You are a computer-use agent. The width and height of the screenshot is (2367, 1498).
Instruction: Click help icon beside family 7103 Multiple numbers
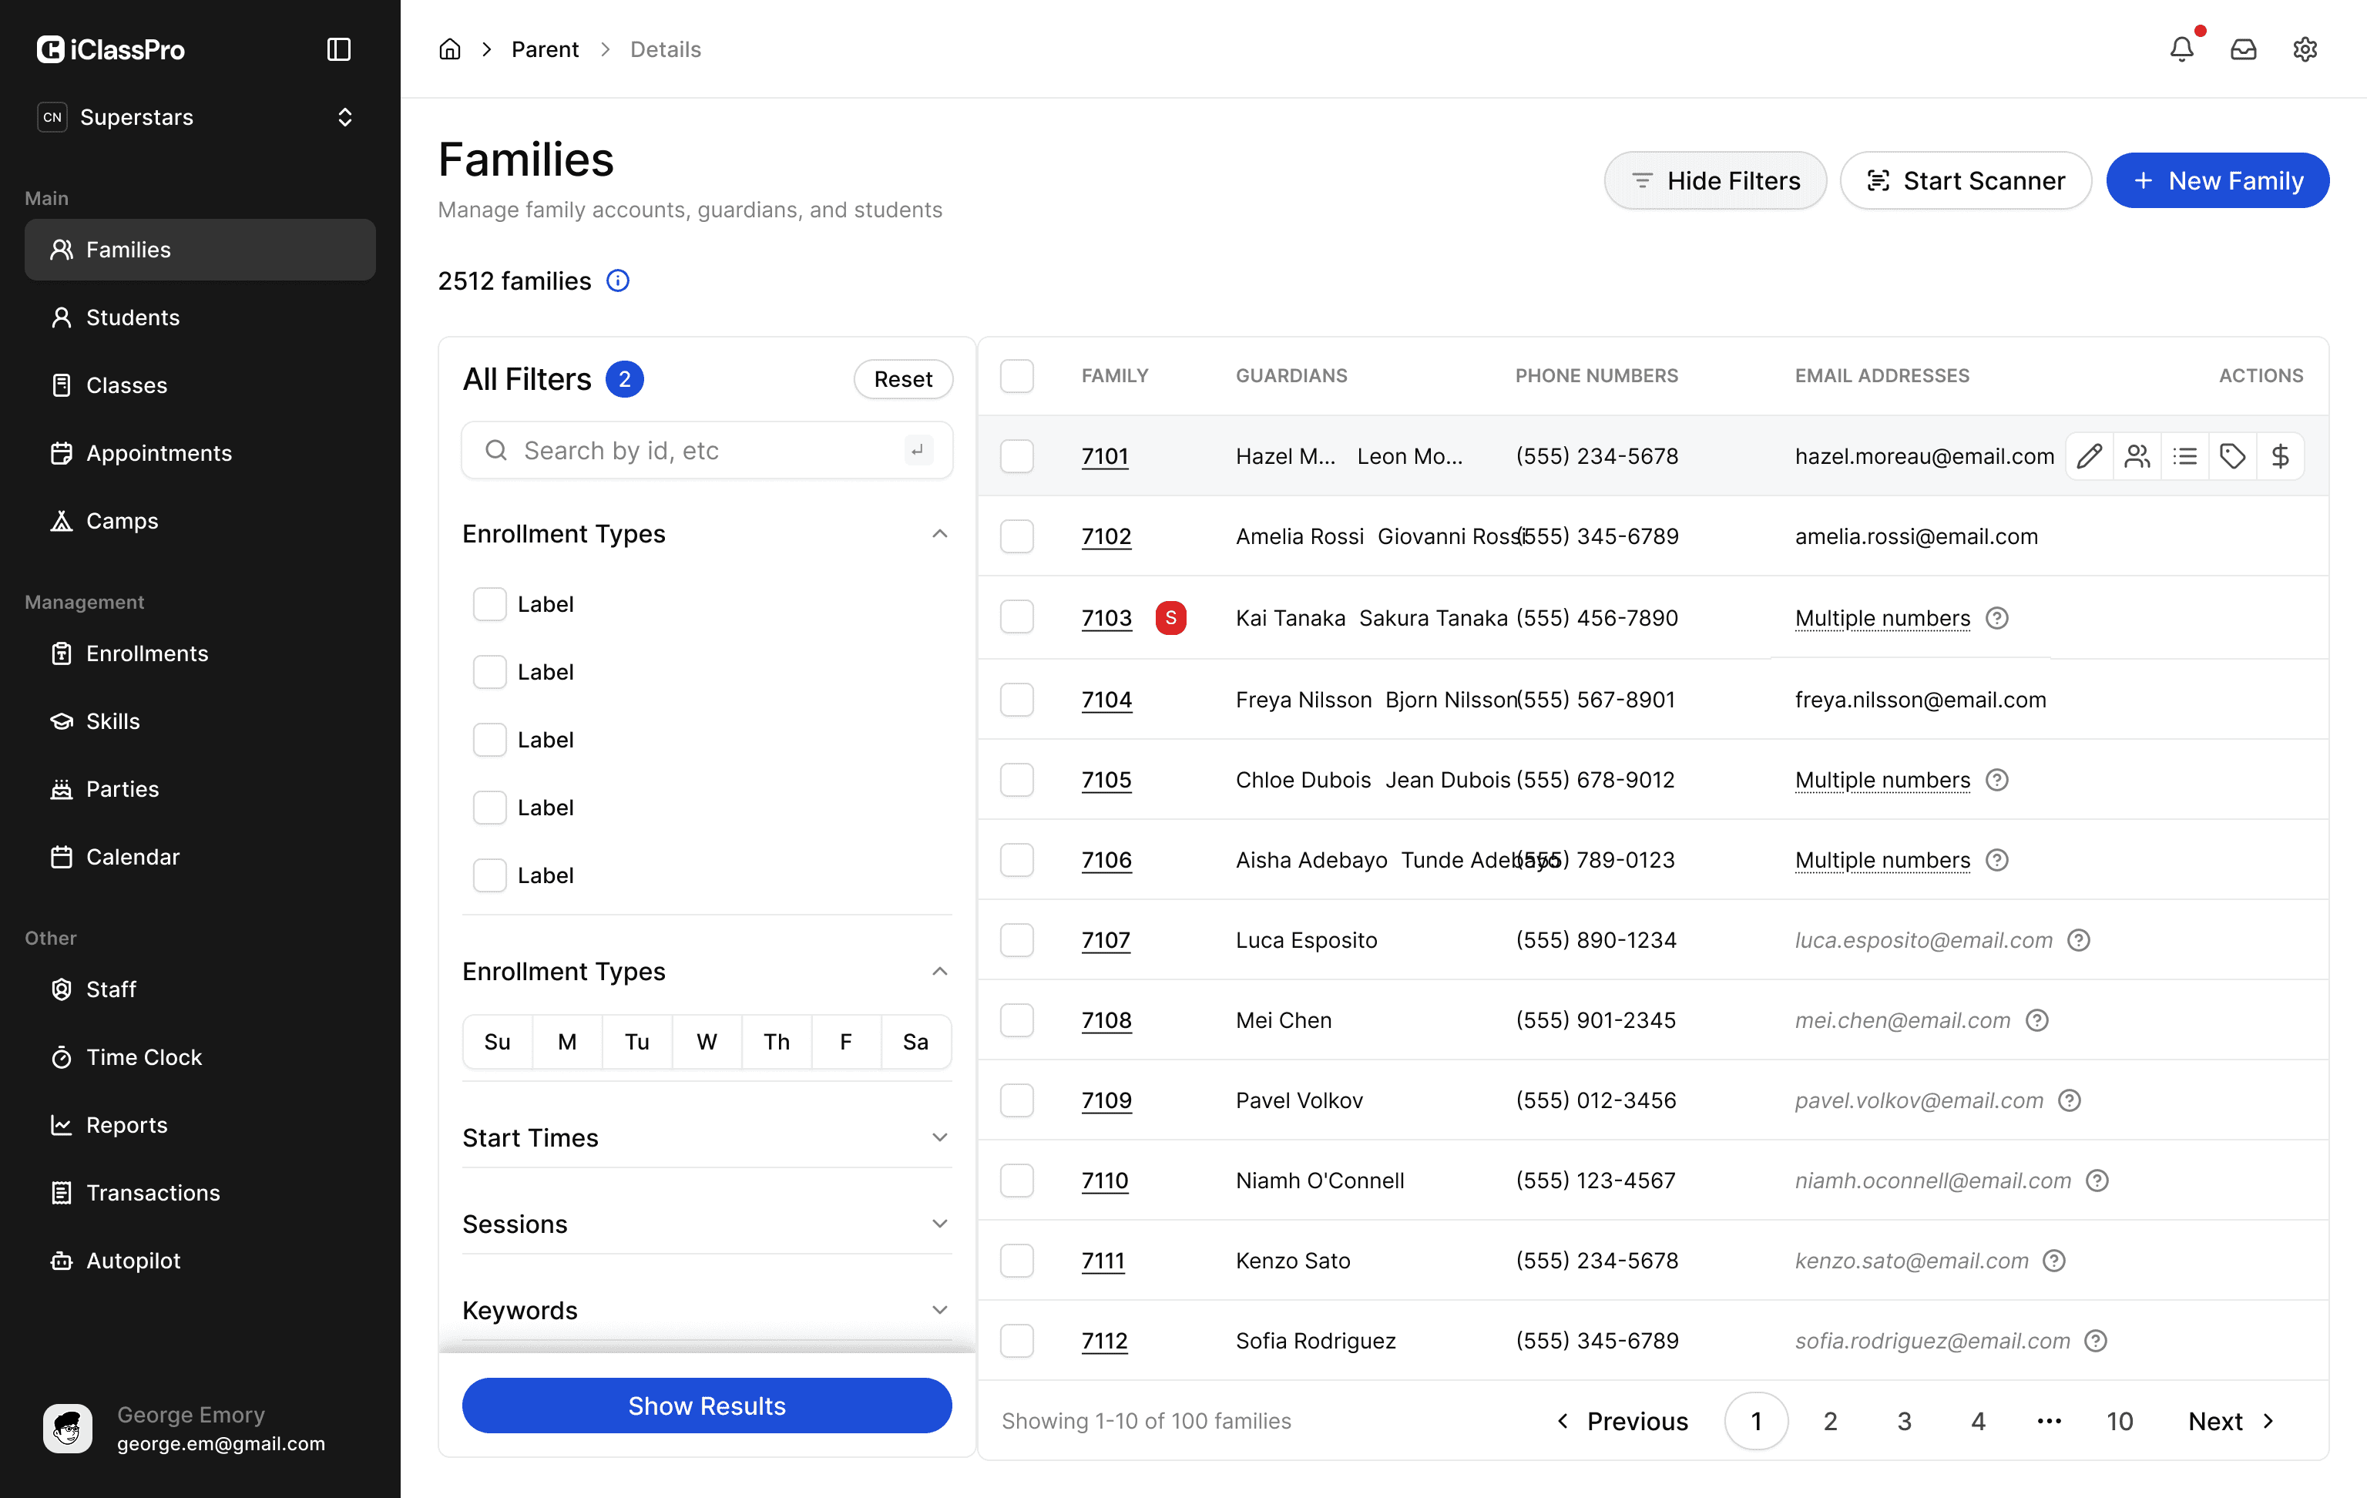click(x=1996, y=618)
